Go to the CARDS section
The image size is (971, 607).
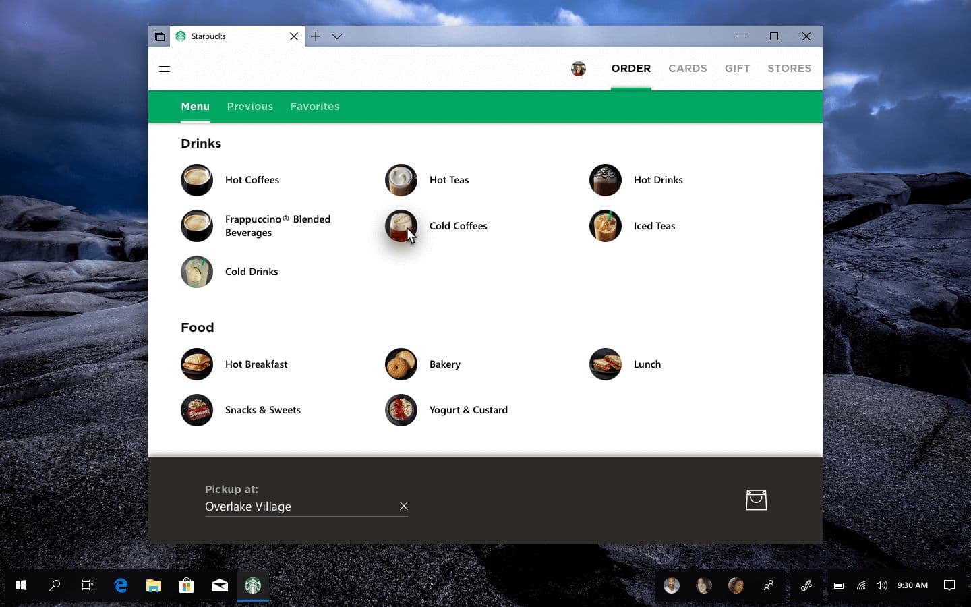tap(687, 69)
